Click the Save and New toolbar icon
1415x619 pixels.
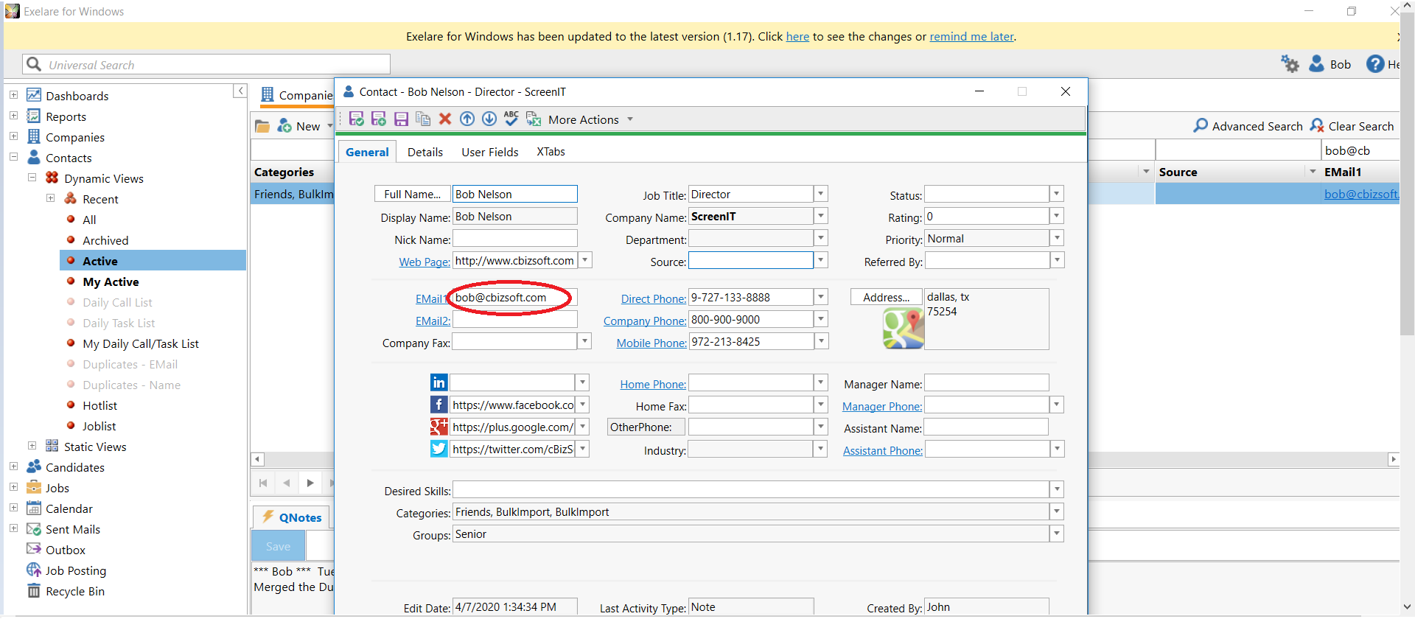pyautogui.click(x=379, y=119)
